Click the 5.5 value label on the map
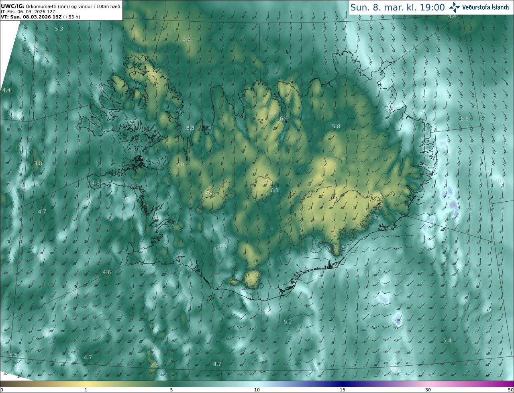Viewport: 514px width, 393px height. (x=13, y=355)
